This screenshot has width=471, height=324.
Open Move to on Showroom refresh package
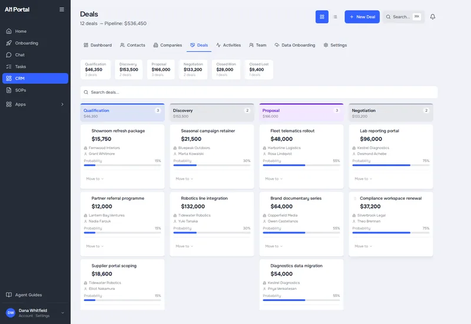tap(95, 179)
